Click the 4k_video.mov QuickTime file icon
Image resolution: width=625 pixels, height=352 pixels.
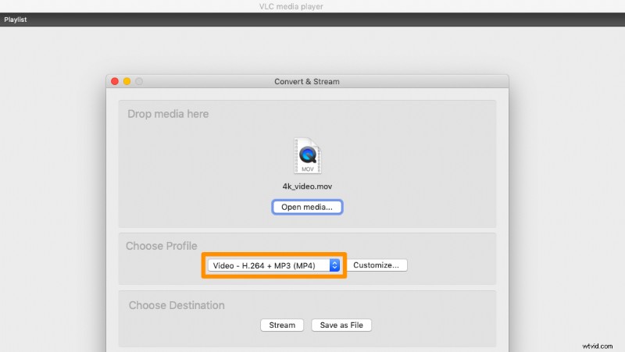click(307, 155)
